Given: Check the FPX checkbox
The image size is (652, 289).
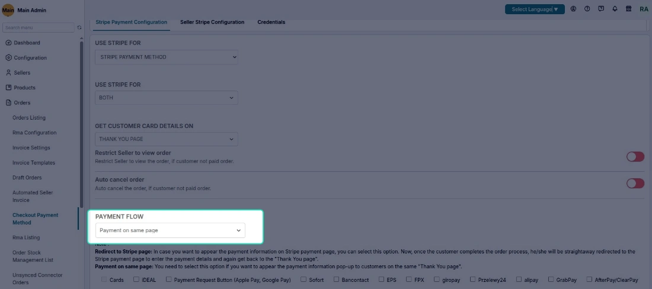Looking at the screenshot, I should point(409,280).
